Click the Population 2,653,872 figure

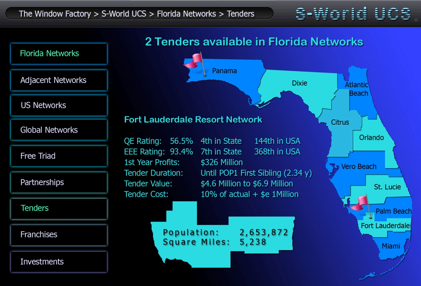pos(264,232)
